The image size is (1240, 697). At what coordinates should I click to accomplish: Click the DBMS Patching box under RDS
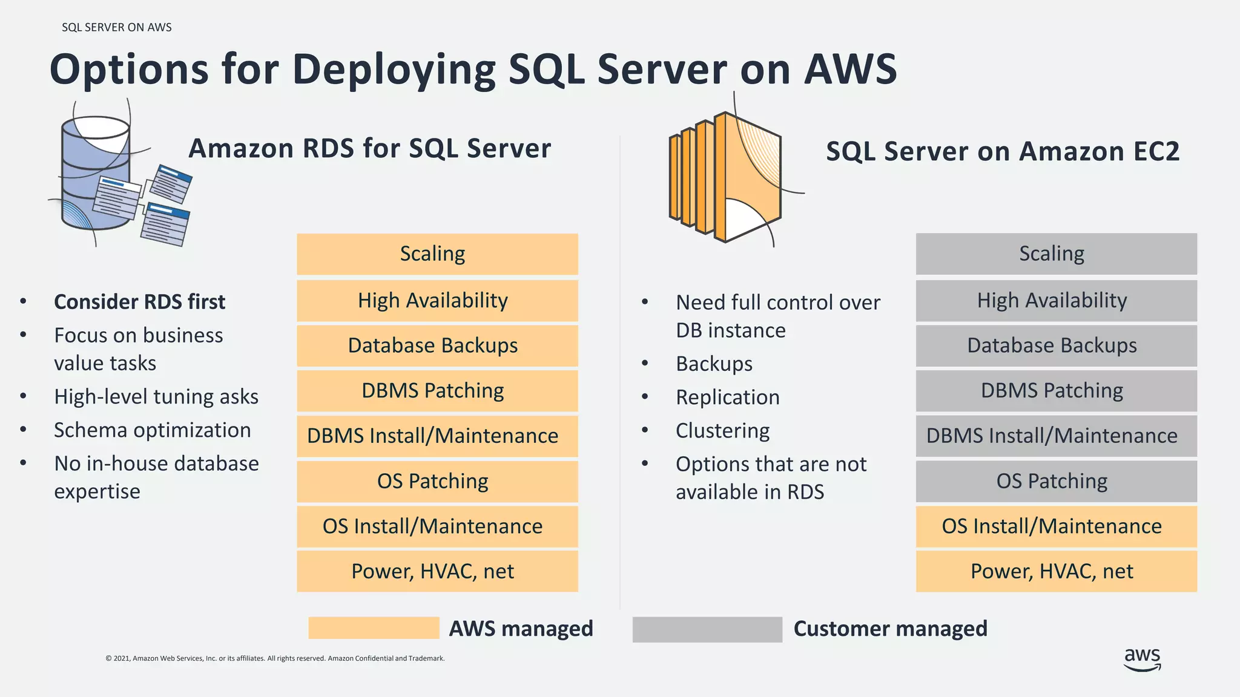click(x=437, y=391)
